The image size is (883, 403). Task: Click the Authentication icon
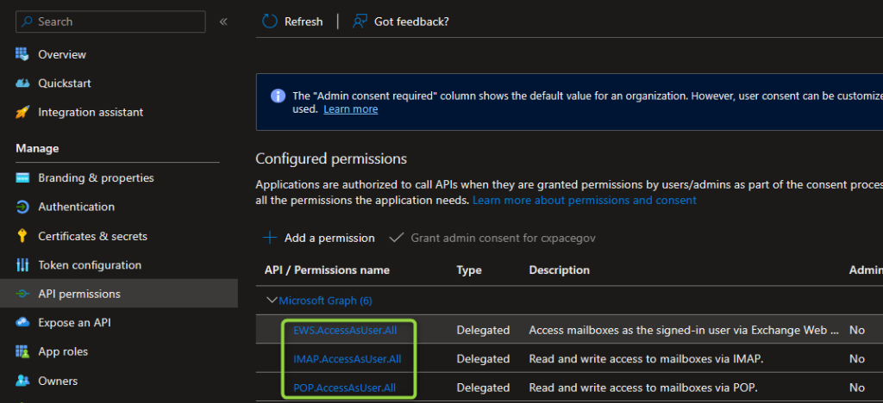click(22, 208)
